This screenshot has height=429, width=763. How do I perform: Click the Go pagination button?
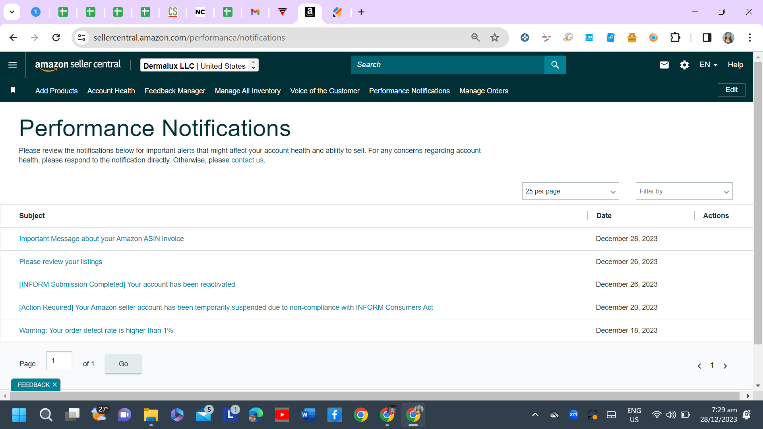(123, 364)
